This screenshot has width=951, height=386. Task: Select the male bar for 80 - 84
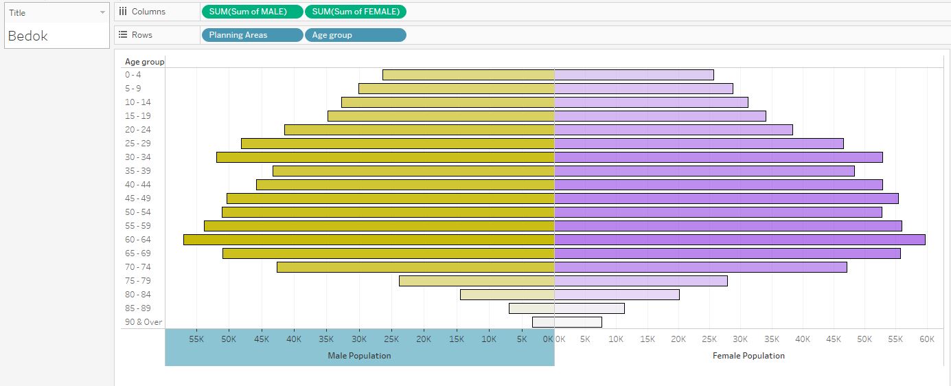(507, 295)
